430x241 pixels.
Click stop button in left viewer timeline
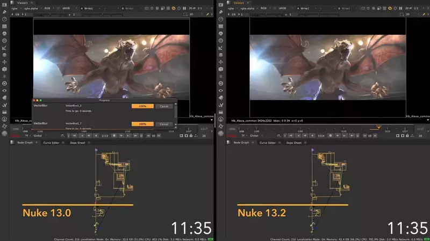click(x=114, y=135)
